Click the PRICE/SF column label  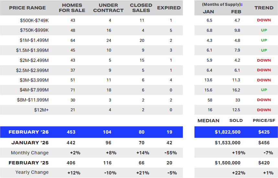point(264,121)
